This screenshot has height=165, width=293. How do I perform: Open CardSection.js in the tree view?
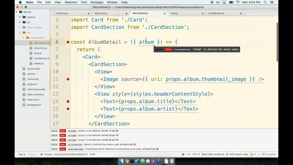[x=42, y=58]
